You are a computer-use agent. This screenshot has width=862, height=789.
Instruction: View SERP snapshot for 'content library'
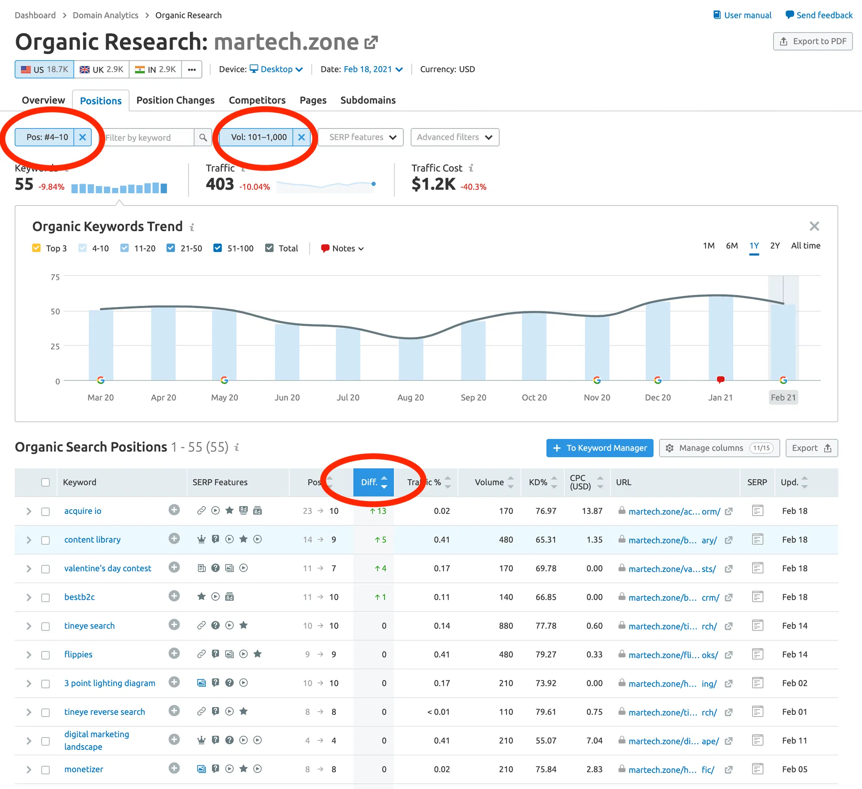tap(757, 539)
